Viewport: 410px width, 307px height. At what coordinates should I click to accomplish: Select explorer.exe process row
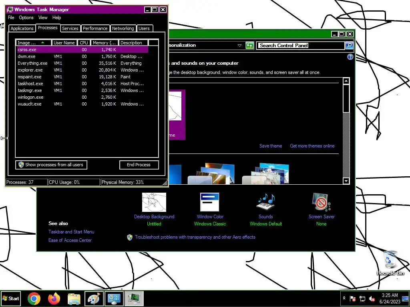tap(82, 70)
